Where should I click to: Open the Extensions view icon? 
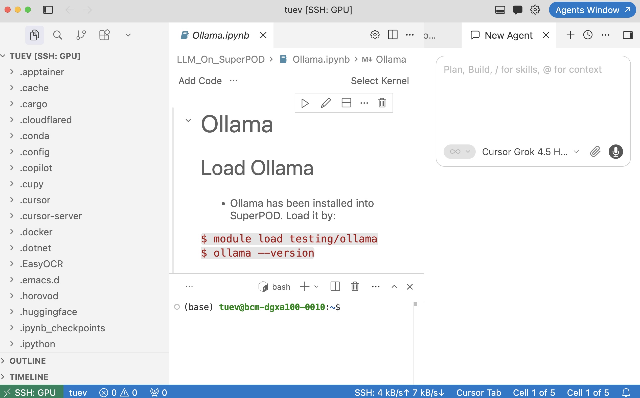(x=104, y=35)
